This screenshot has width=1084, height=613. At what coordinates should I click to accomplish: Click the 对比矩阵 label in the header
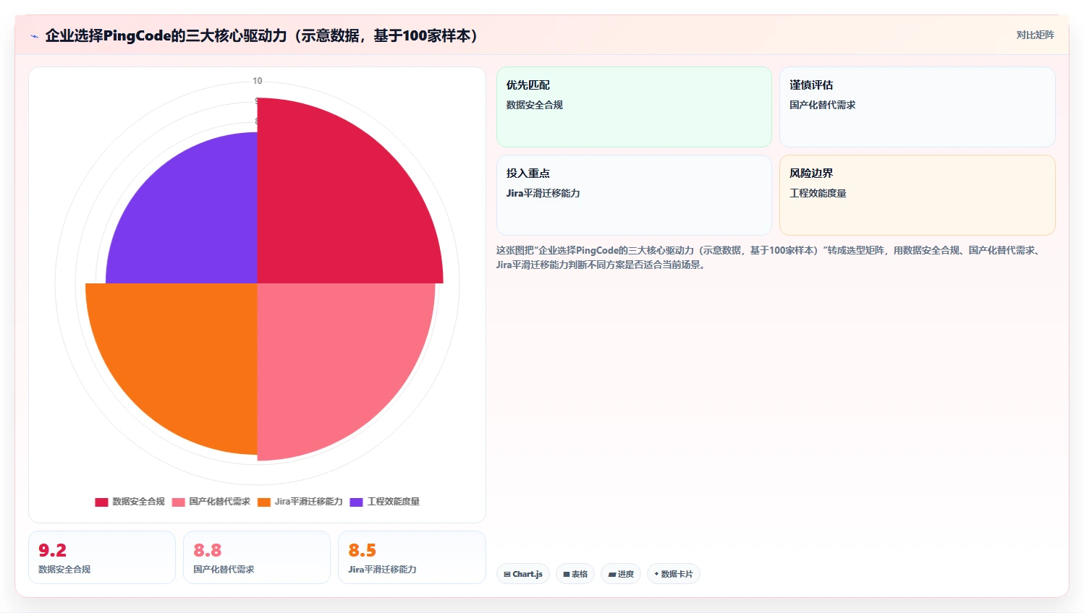click(x=1035, y=35)
